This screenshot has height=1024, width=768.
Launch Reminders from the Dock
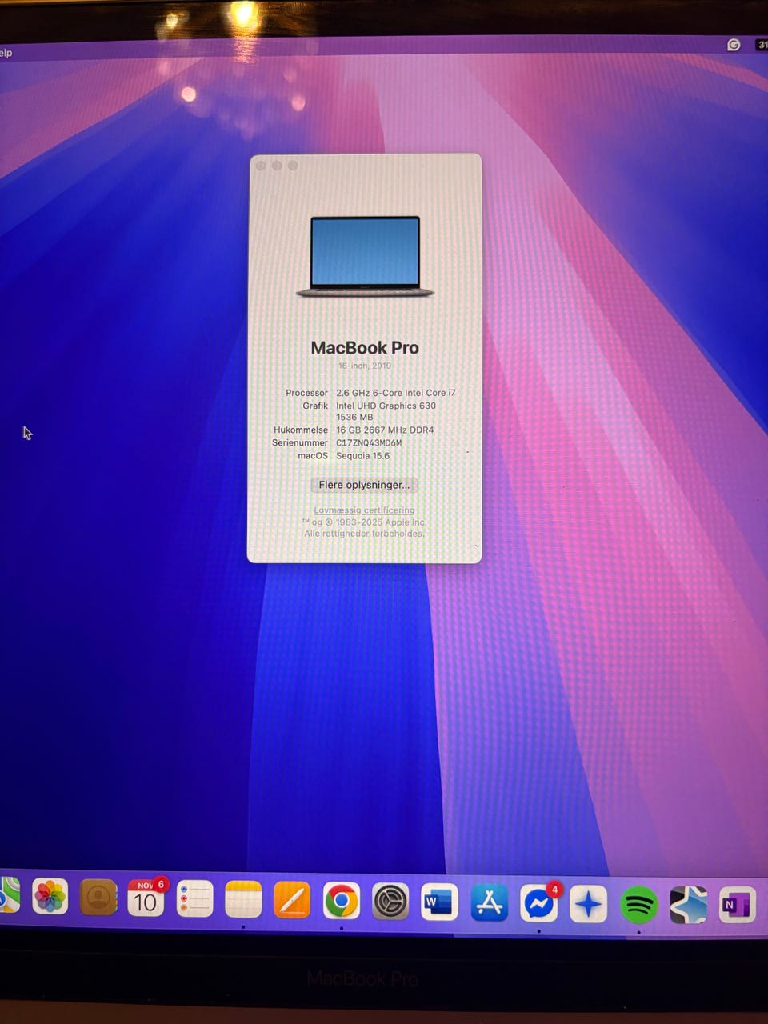click(x=194, y=899)
